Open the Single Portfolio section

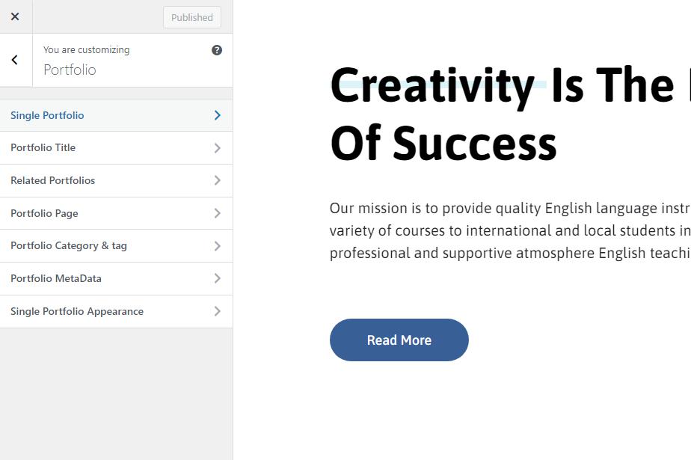(x=117, y=115)
